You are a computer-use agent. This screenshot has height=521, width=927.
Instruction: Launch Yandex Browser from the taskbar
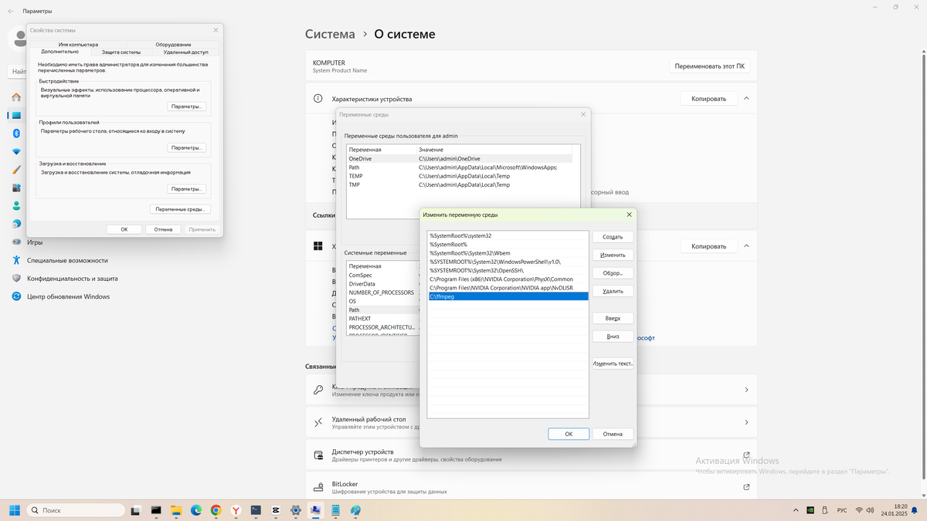coord(236,510)
